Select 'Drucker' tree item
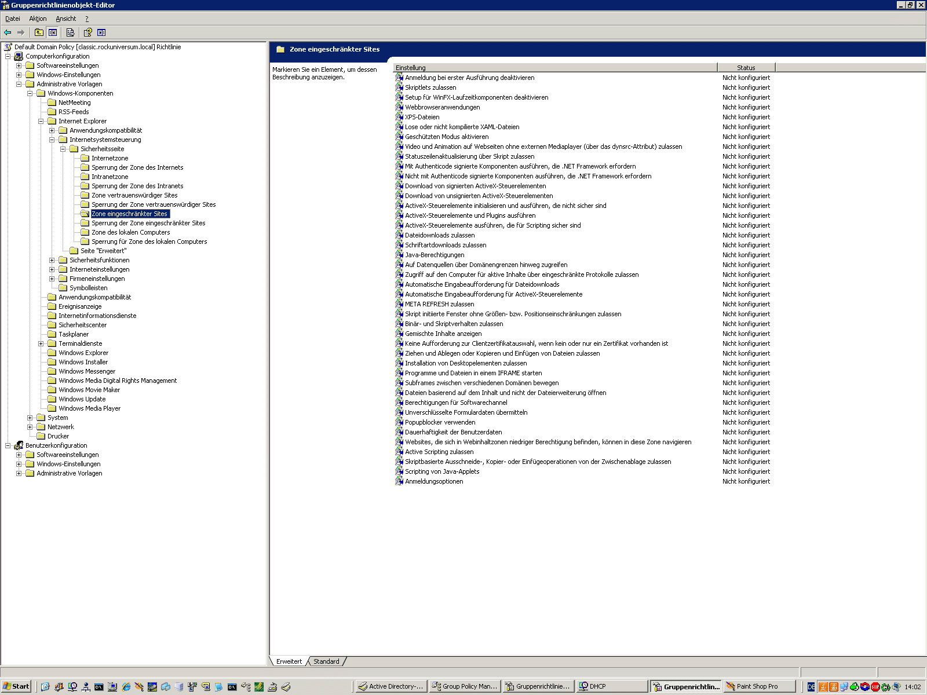The image size is (927, 695). tap(58, 436)
